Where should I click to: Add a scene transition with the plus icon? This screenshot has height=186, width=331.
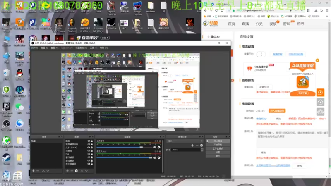(x=192, y=145)
